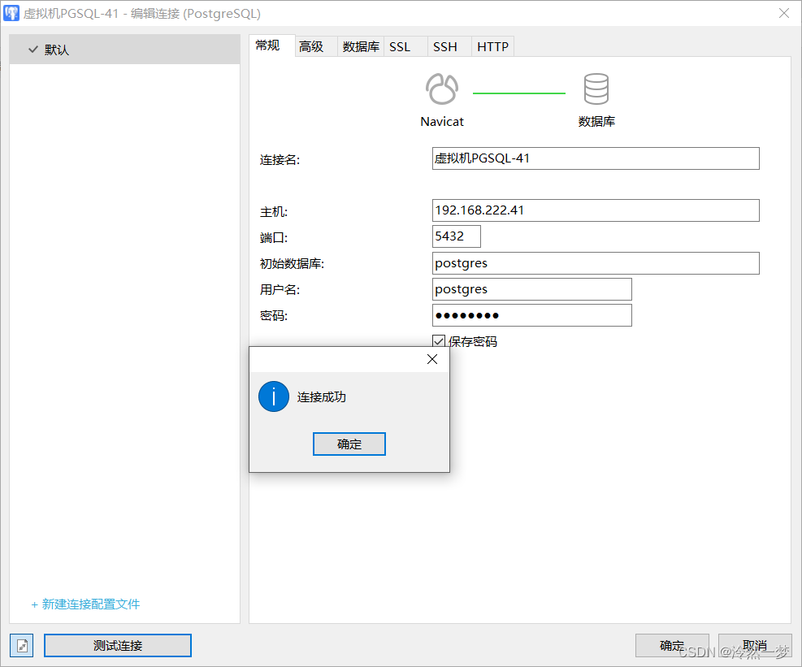Viewport: 802px width, 667px height.
Task: Open the HTTP tab
Action: [x=492, y=46]
